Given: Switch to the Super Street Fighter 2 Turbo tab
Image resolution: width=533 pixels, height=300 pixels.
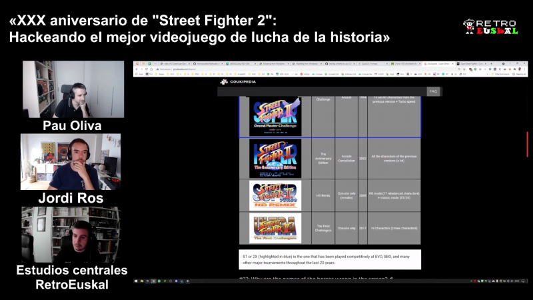Looking at the screenshot, I should coord(472,63).
